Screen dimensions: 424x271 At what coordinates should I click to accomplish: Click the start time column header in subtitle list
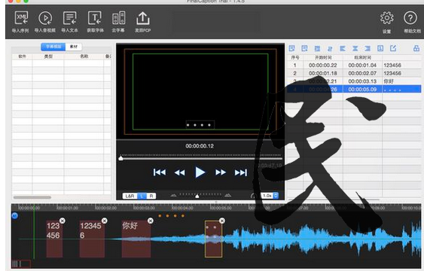[x=323, y=57]
